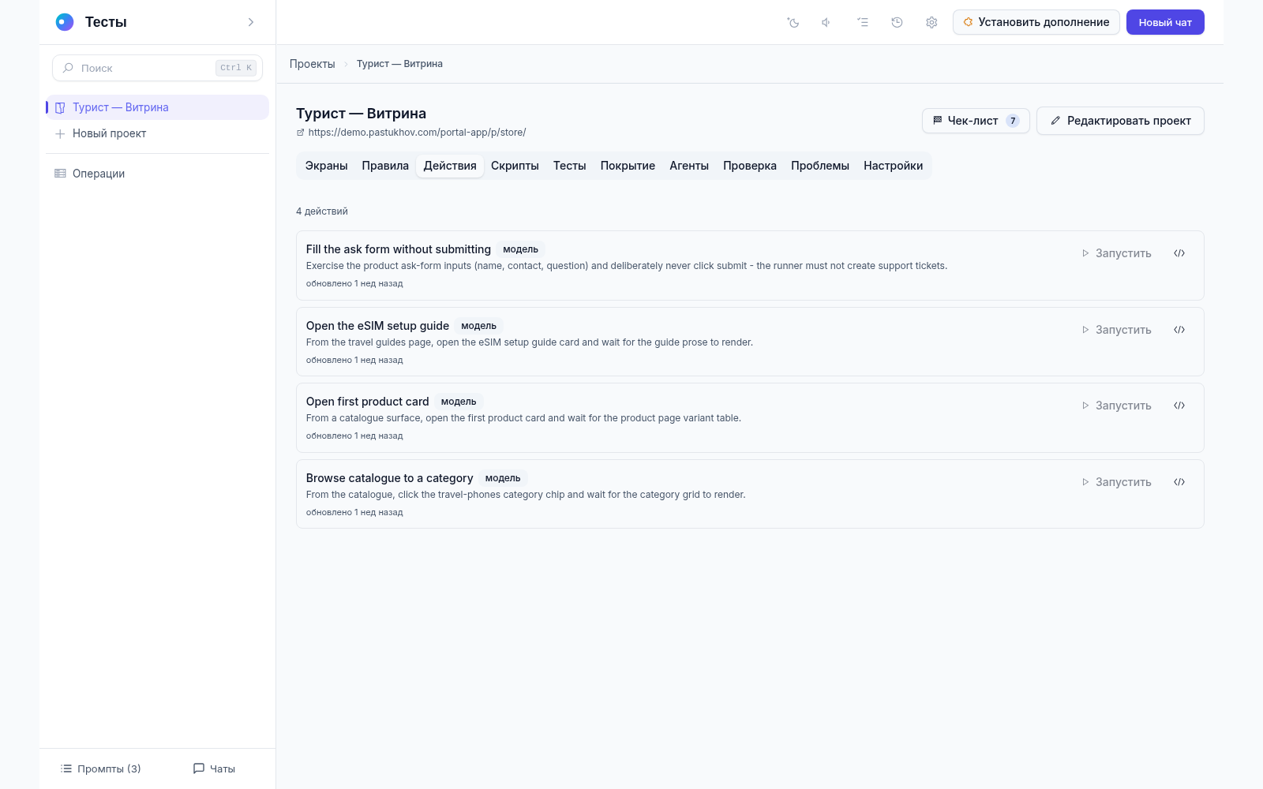The width and height of the screenshot is (1263, 789).
Task: Select the Действия tab
Action: pyautogui.click(x=450, y=166)
